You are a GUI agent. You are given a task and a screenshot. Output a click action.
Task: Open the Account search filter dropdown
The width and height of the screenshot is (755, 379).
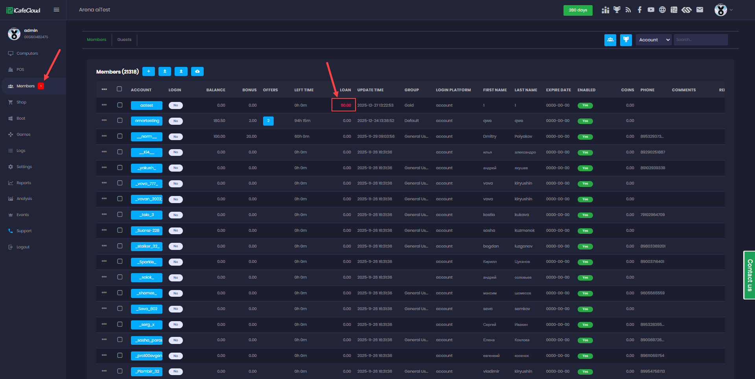tap(653, 40)
